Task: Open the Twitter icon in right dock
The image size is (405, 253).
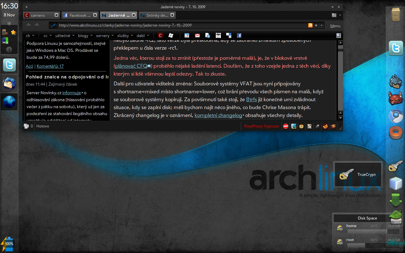Action: [x=396, y=48]
